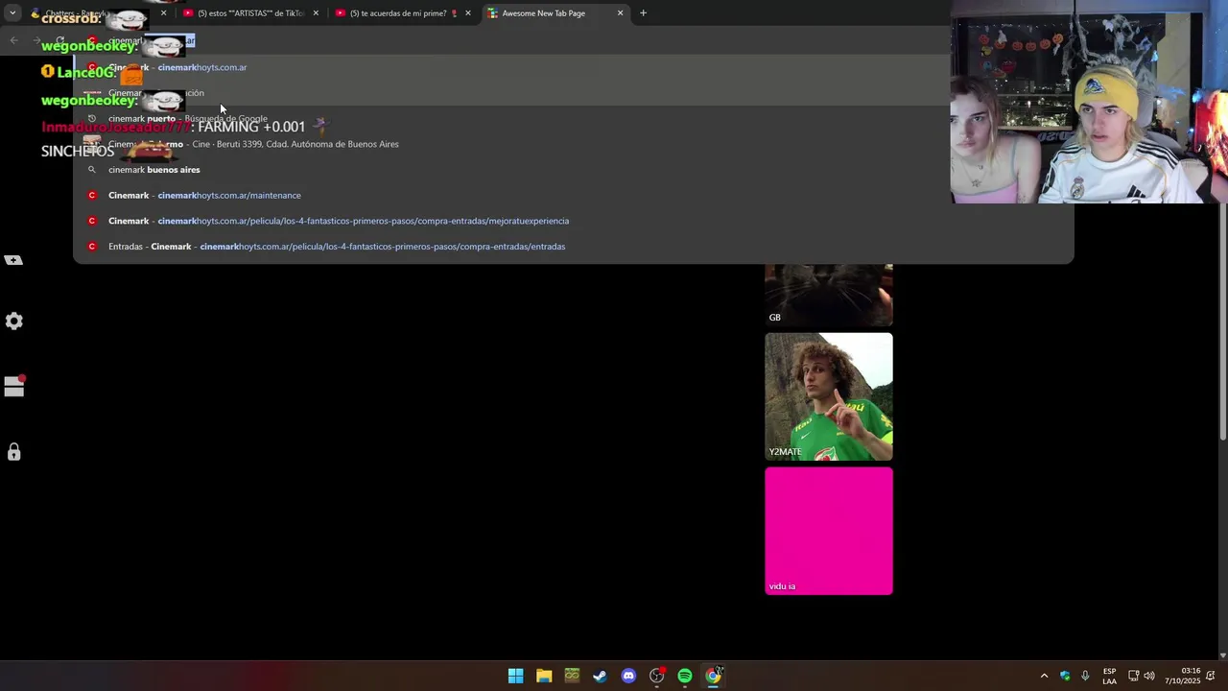The width and height of the screenshot is (1228, 691).
Task: Open the new tab page settings gear
Action: [13, 322]
